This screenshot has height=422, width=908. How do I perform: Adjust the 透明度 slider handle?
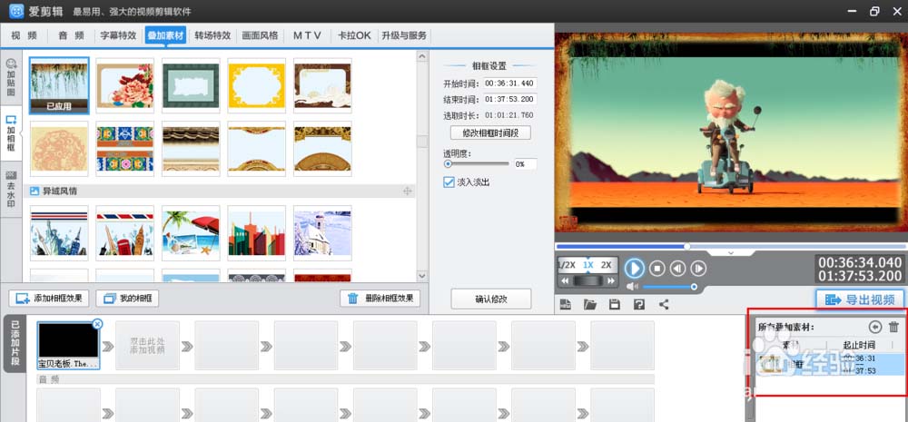[x=448, y=164]
